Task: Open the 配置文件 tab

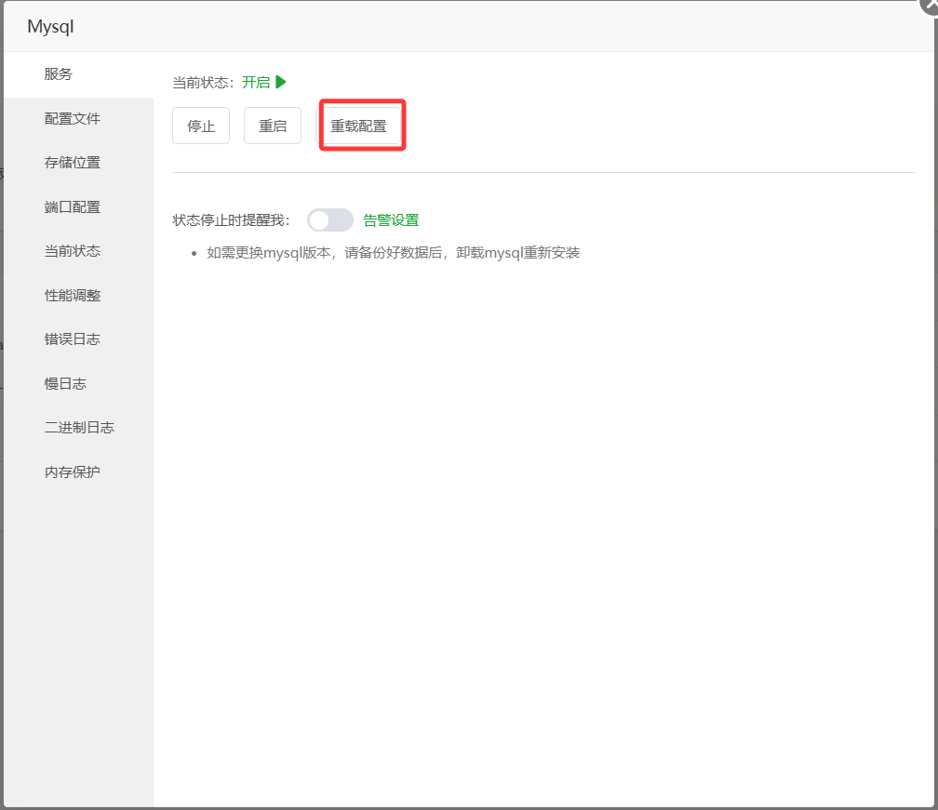Action: [73, 119]
